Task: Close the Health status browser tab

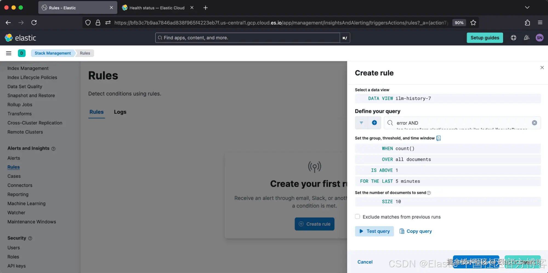Action: [192, 8]
